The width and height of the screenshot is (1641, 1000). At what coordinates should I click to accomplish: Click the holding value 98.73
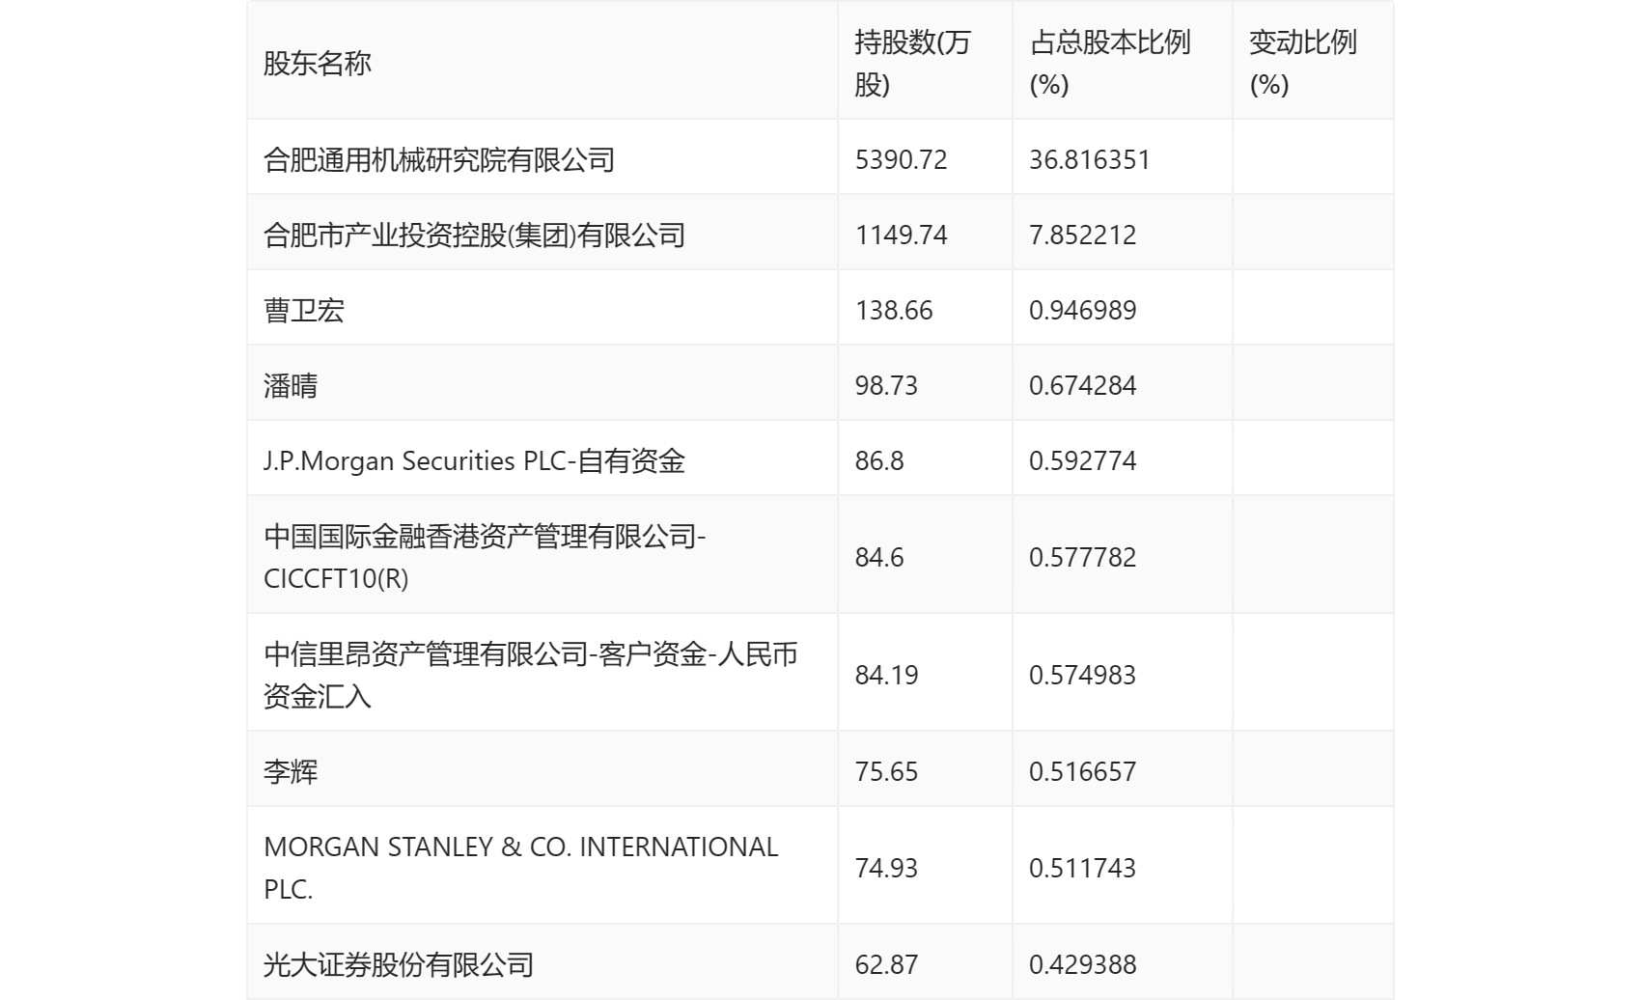pos(886,385)
